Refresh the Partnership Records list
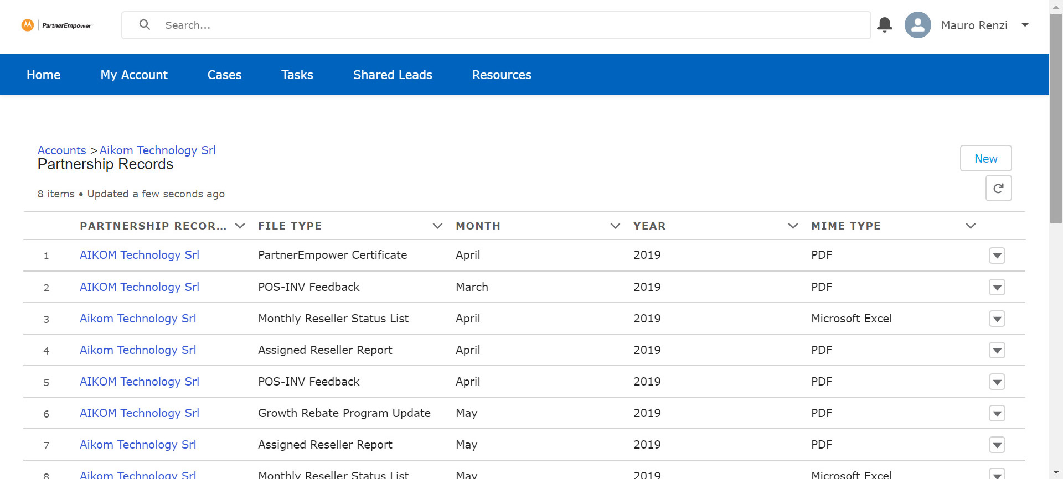Image resolution: width=1063 pixels, height=479 pixels. [998, 188]
